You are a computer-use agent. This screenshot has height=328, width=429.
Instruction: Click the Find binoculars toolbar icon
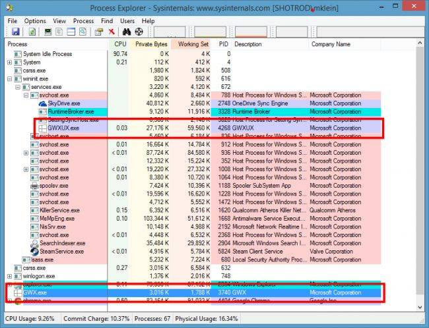pos(126,32)
